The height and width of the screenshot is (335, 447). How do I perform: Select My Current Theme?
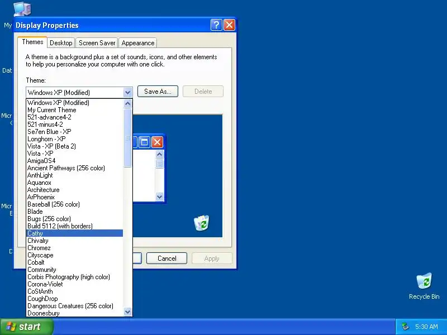75,110
